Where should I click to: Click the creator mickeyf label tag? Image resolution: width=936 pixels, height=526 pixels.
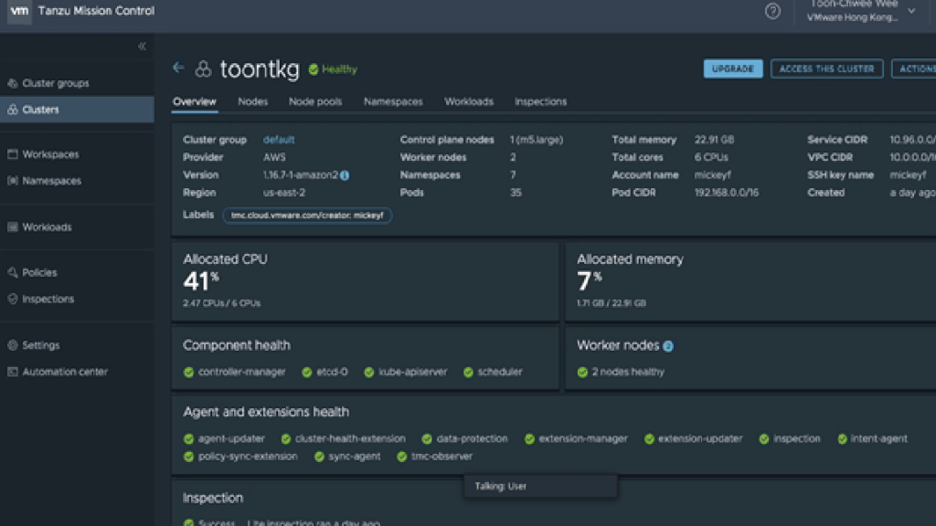click(x=307, y=216)
